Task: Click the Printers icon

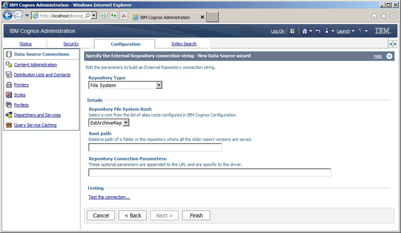Action: (x=9, y=84)
